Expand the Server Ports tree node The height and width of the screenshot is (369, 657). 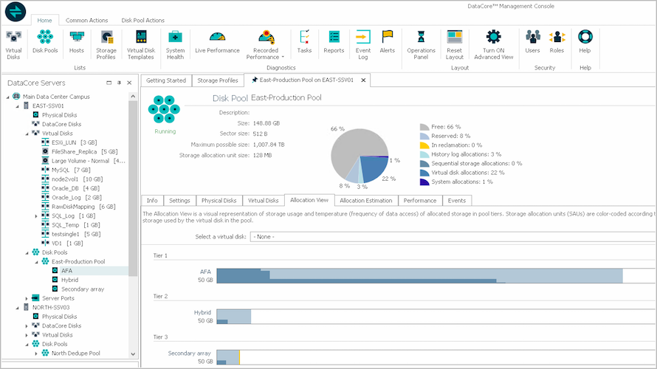click(27, 299)
